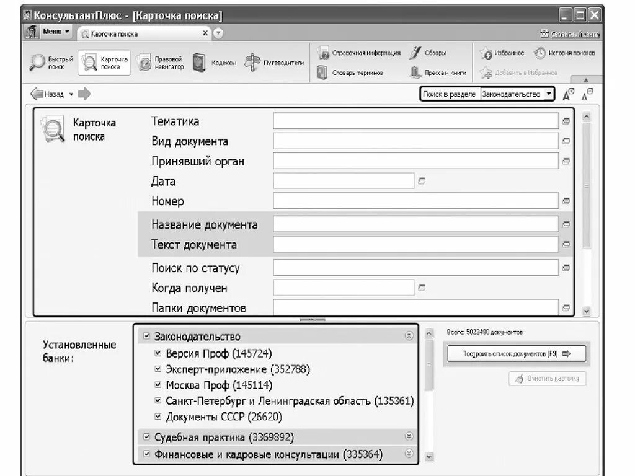
Task: Open Вид документа selection icon
Action: 566,141
